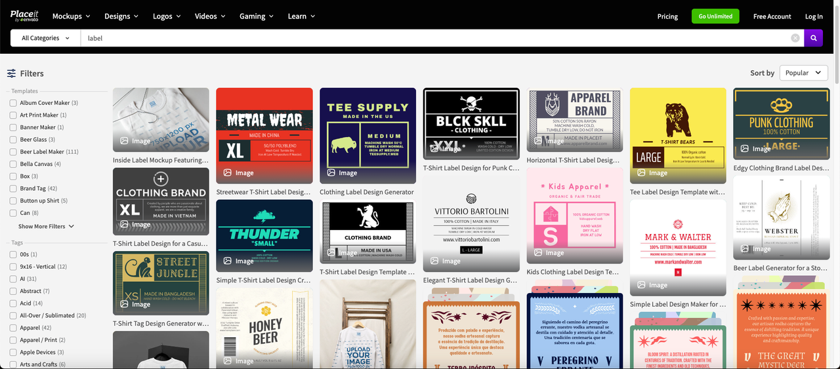Screen dimensions: 840x369
Task: Click the purple search magnifier button
Action: click(814, 38)
